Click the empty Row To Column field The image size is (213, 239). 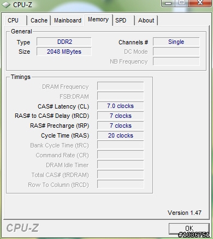click(x=121, y=185)
